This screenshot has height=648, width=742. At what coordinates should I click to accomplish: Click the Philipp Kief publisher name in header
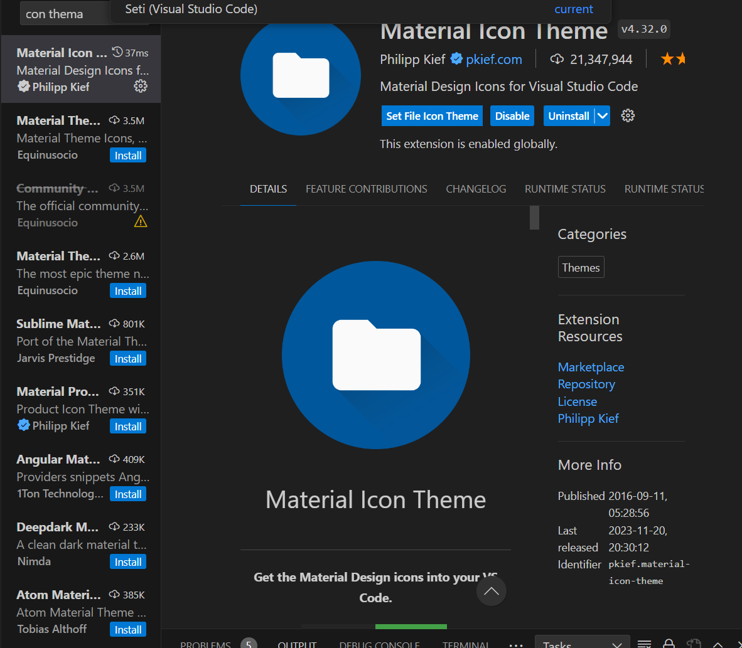(x=412, y=59)
